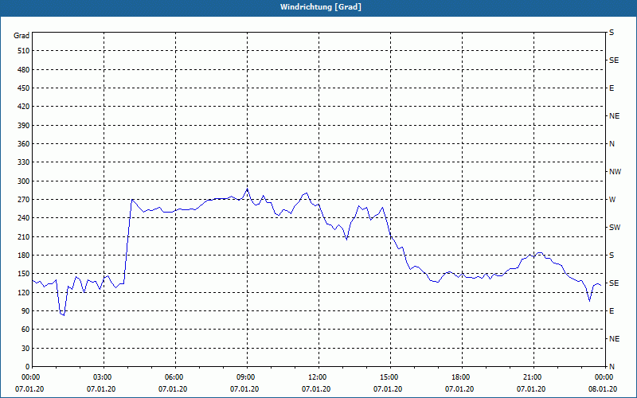The height and width of the screenshot is (398, 637).
Task: Click the 21:00 time label
Action: click(x=533, y=377)
